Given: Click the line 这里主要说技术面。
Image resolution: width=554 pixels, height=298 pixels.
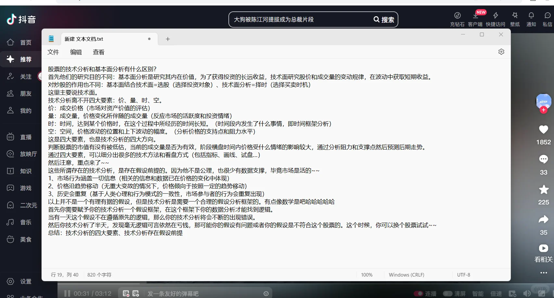Looking at the screenshot, I should pyautogui.click(x=73, y=93).
